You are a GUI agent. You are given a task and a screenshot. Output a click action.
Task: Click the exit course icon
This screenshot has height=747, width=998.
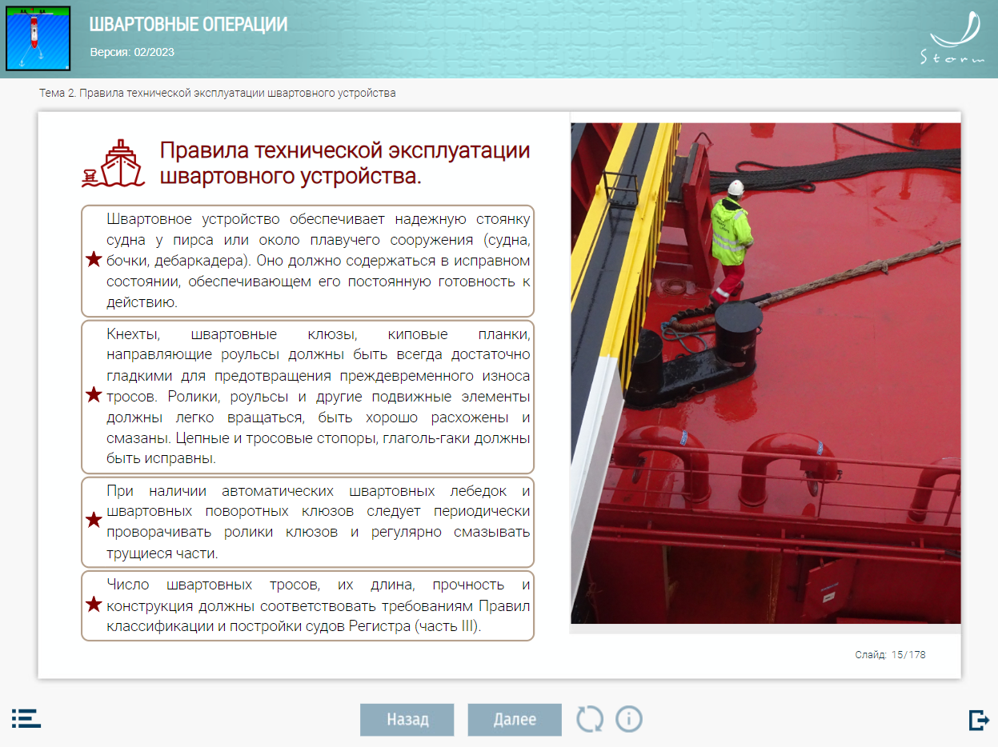click(979, 720)
